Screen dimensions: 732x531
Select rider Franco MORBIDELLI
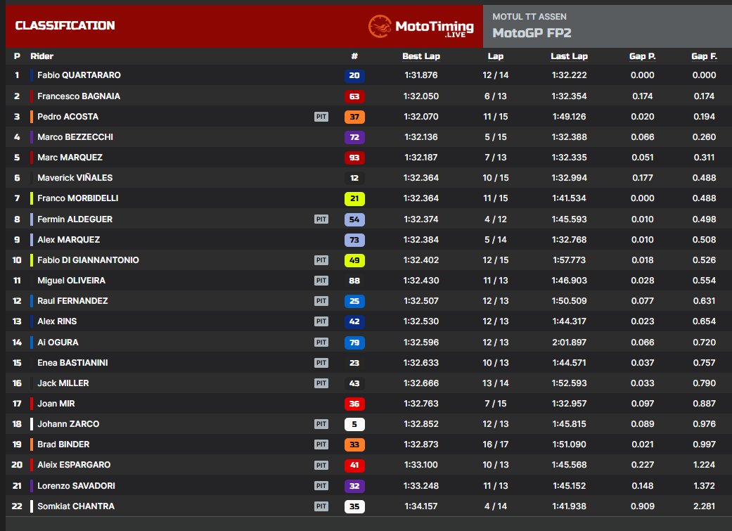pyautogui.click(x=78, y=198)
